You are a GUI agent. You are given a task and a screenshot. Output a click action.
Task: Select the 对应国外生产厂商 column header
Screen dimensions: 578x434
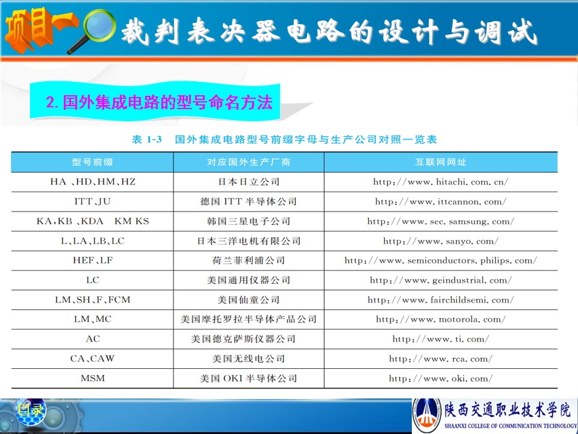tap(249, 162)
